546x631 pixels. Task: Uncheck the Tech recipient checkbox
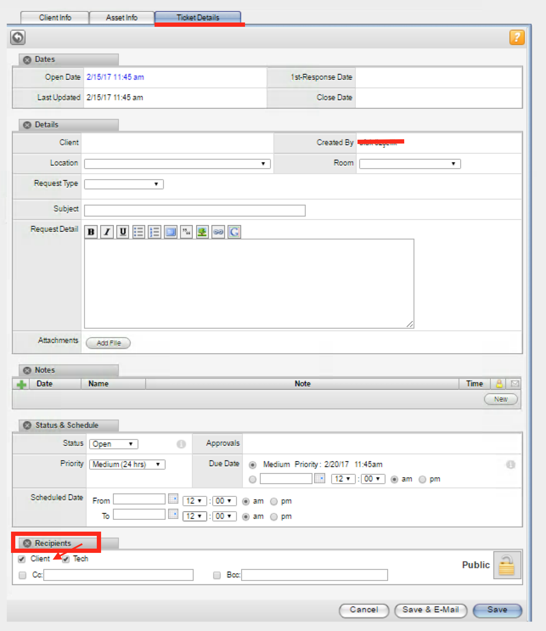[x=65, y=559]
